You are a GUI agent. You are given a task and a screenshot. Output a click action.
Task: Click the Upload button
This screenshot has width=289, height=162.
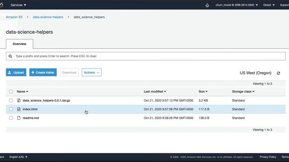pyautogui.click(x=16, y=72)
